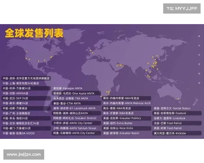The width and height of the screenshot is (204, 163).
Task: Click the 中国-广州-正佳旗舰店 entry
Action: point(16,113)
